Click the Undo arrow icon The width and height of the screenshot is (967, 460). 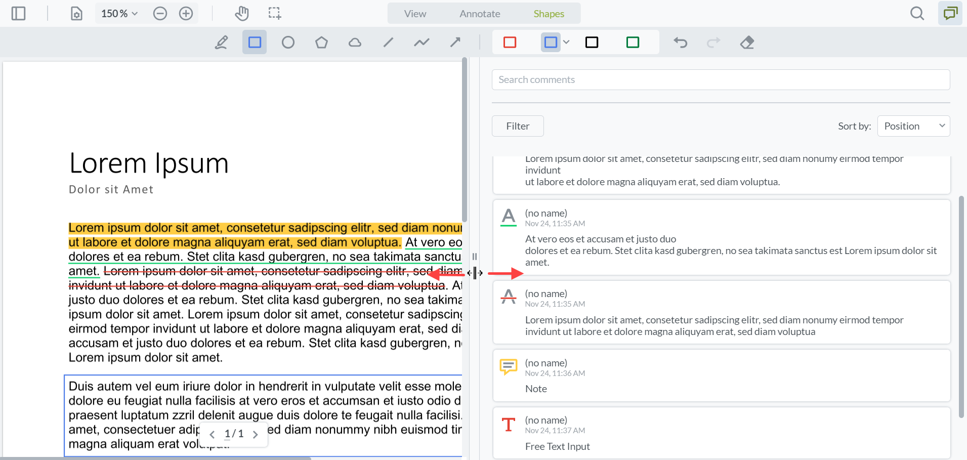(x=681, y=43)
